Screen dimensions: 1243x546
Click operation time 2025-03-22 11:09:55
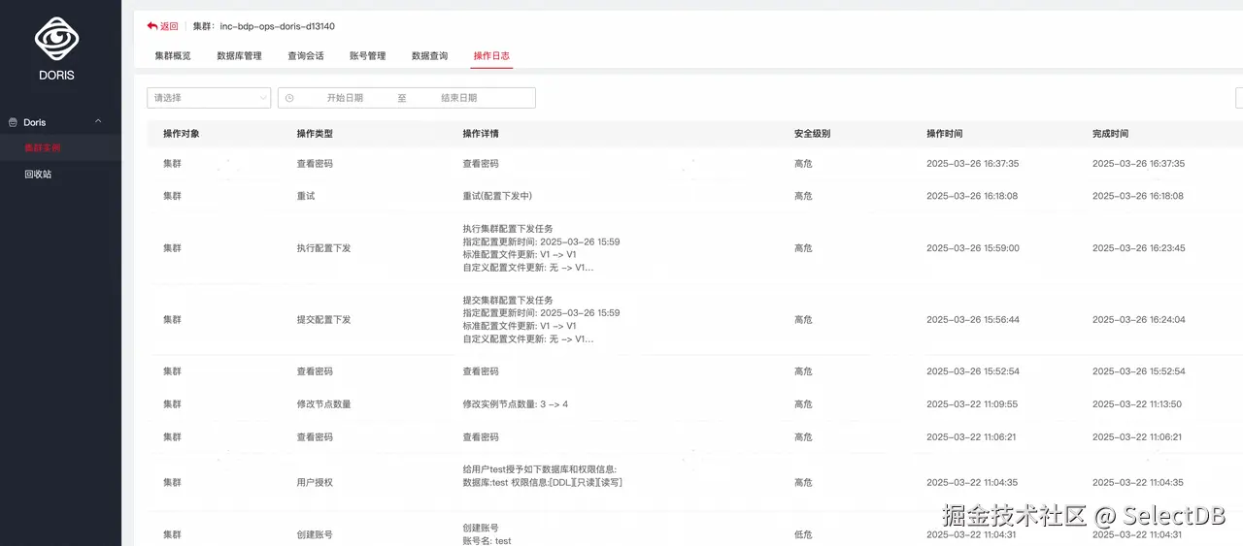pos(972,404)
